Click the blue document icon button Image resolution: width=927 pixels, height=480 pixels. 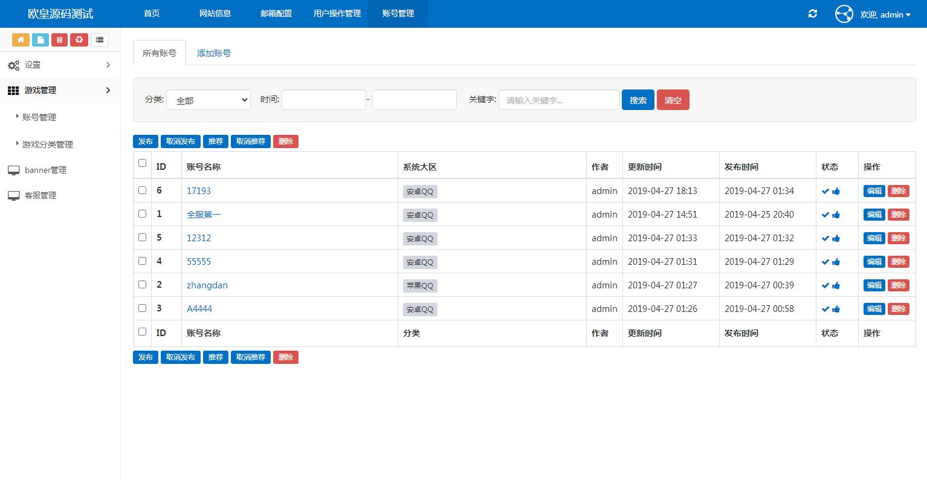pos(40,40)
